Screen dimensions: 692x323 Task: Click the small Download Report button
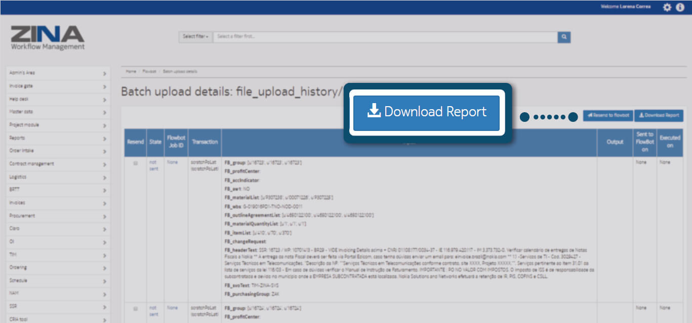pos(659,115)
